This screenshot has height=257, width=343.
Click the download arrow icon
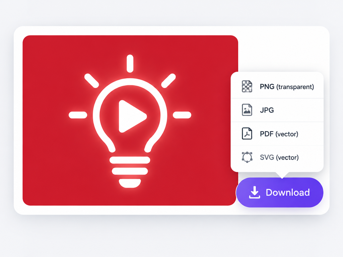coord(255,192)
